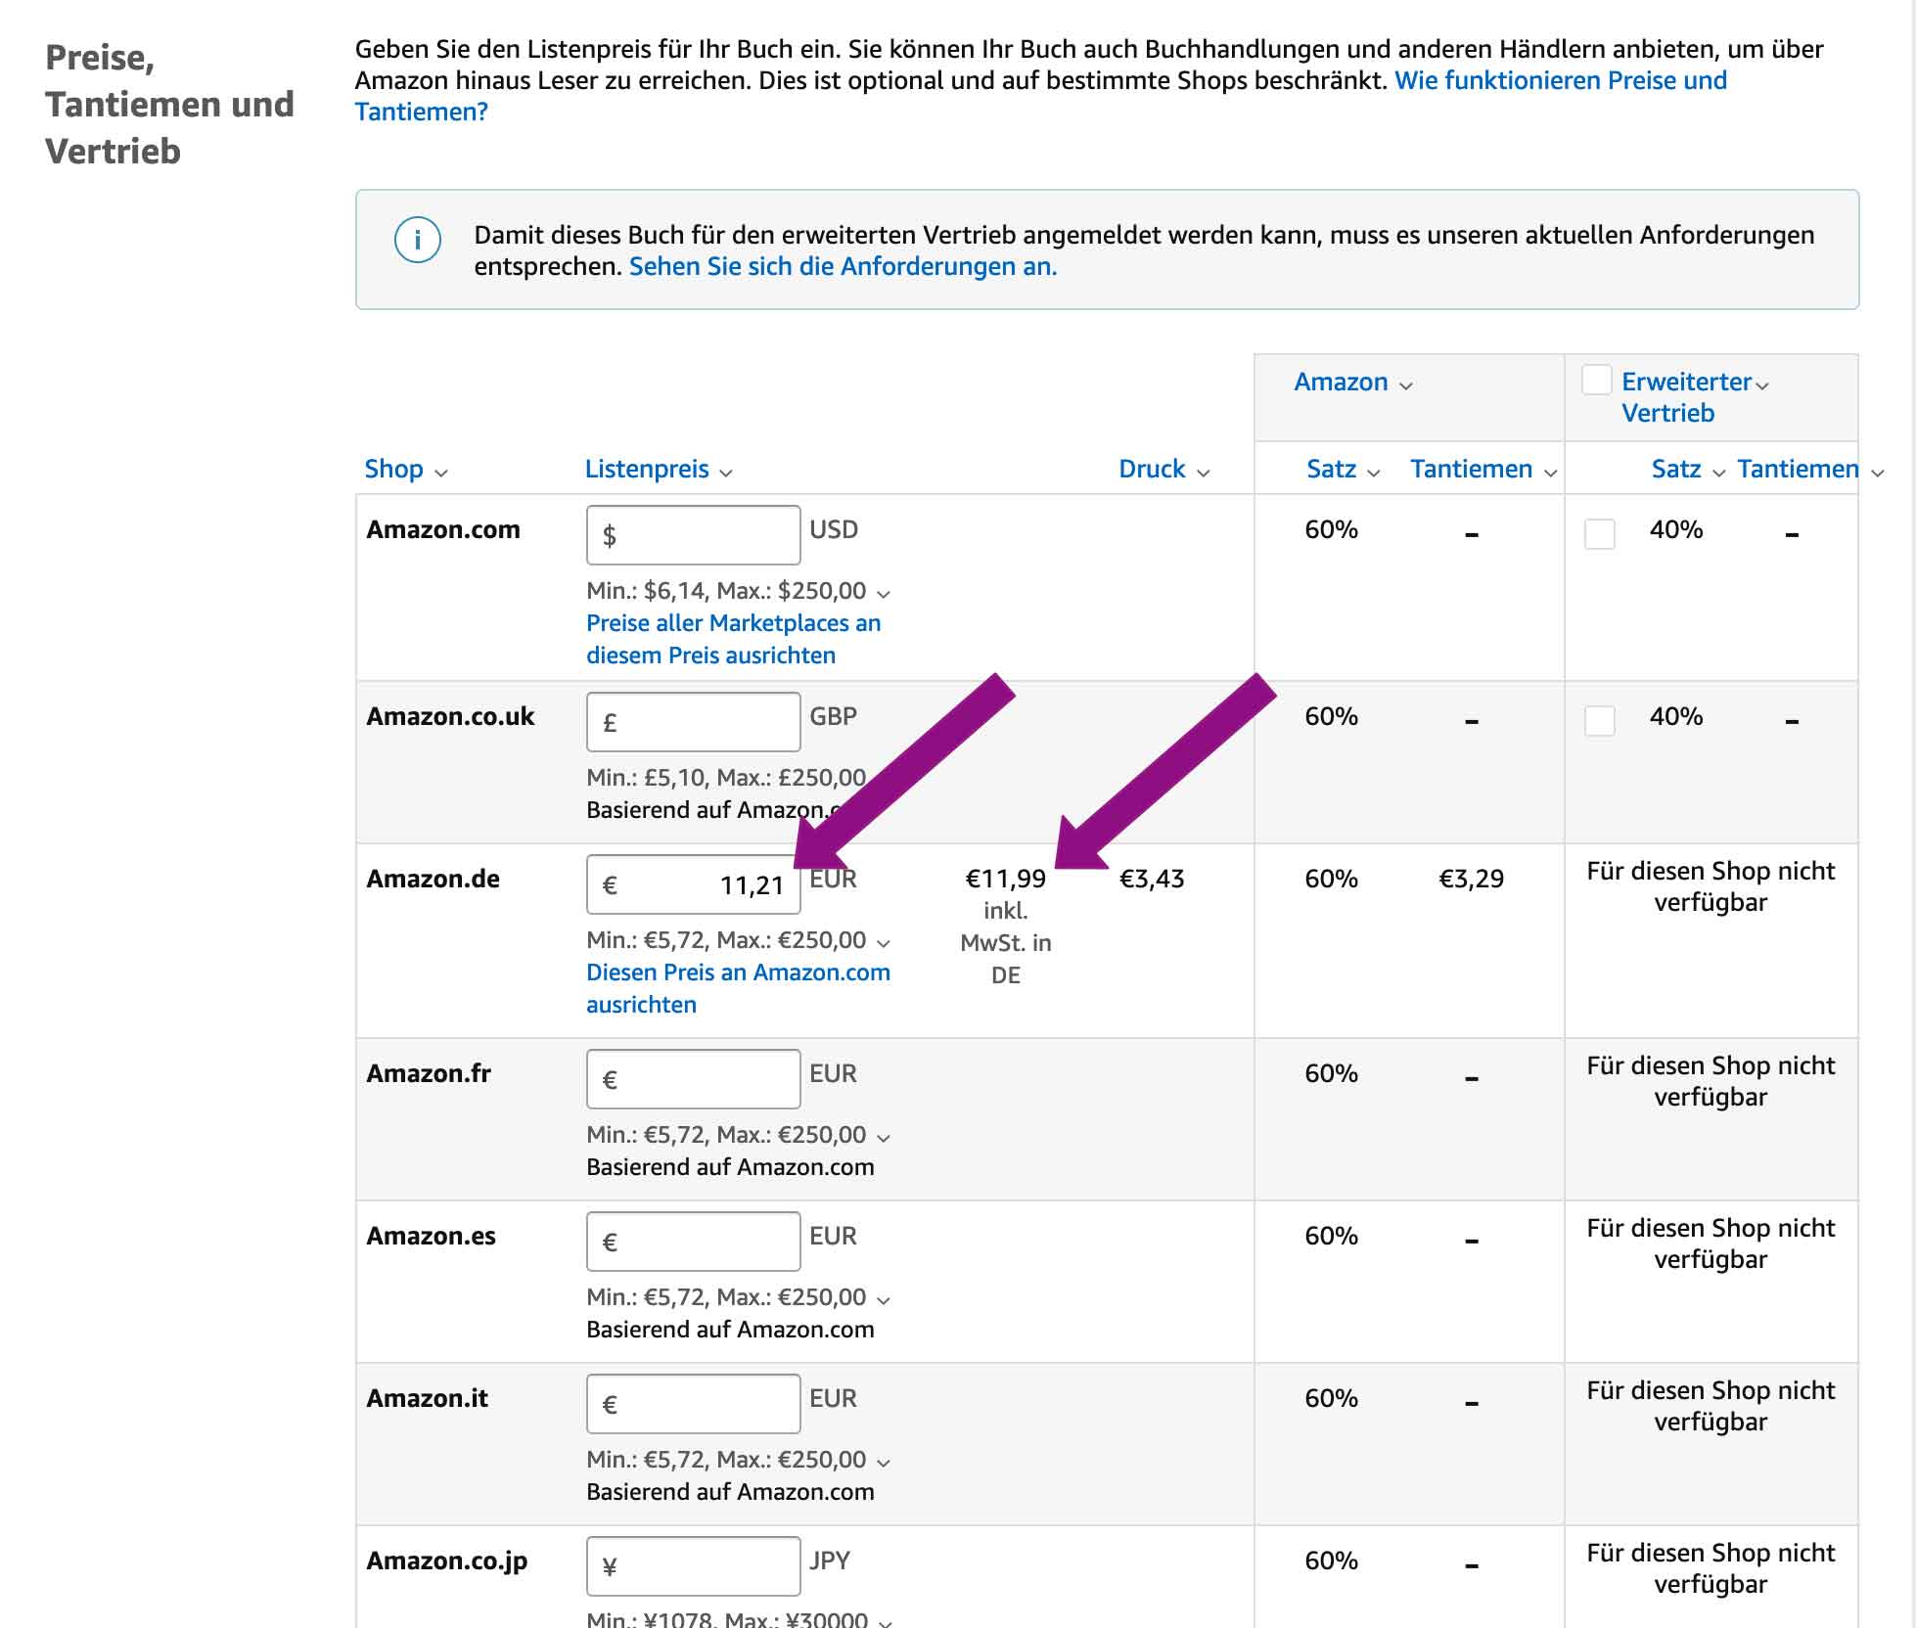Expand Amazon.it min/max price details chevron

pos(884,1463)
